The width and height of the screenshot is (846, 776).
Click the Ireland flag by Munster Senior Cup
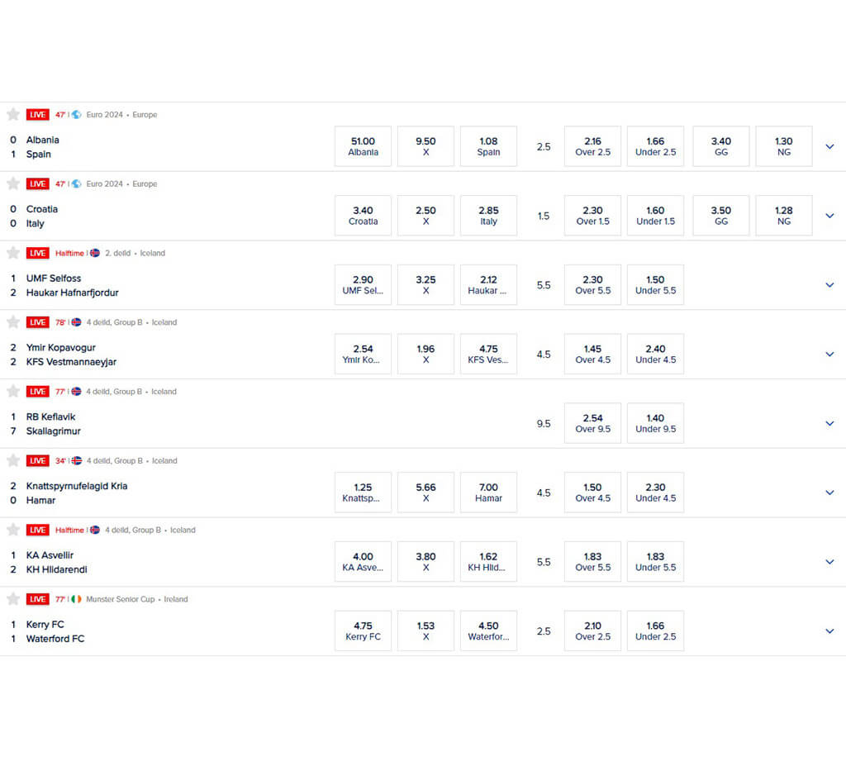click(x=77, y=599)
